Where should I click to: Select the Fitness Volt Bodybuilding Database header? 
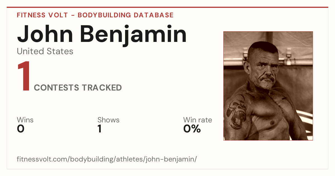click(x=95, y=15)
